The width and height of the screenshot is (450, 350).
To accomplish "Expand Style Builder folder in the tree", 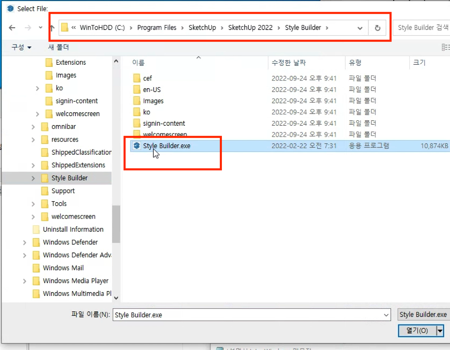I will coord(33,178).
